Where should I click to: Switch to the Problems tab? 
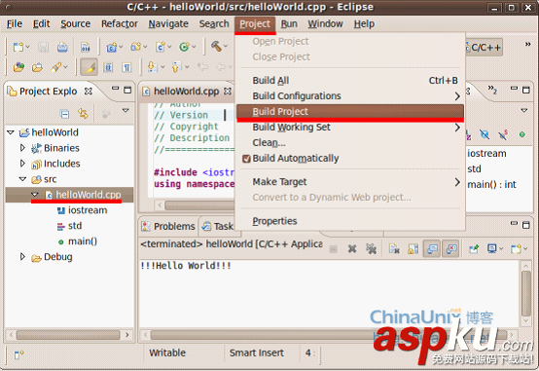pyautogui.click(x=168, y=227)
